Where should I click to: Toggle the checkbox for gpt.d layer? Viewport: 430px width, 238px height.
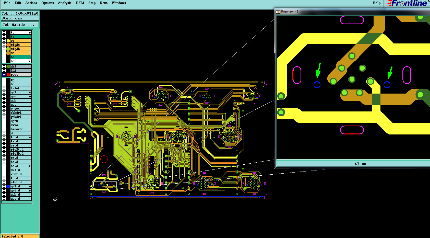click(4, 199)
